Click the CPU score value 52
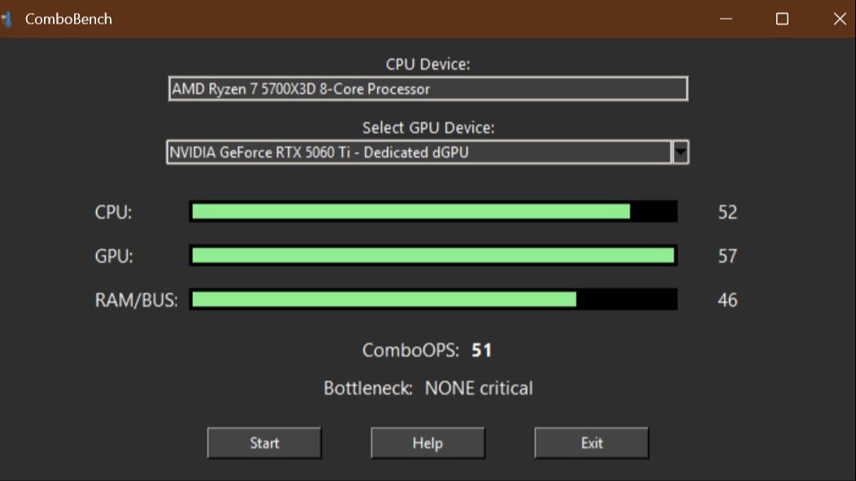 [x=727, y=212]
